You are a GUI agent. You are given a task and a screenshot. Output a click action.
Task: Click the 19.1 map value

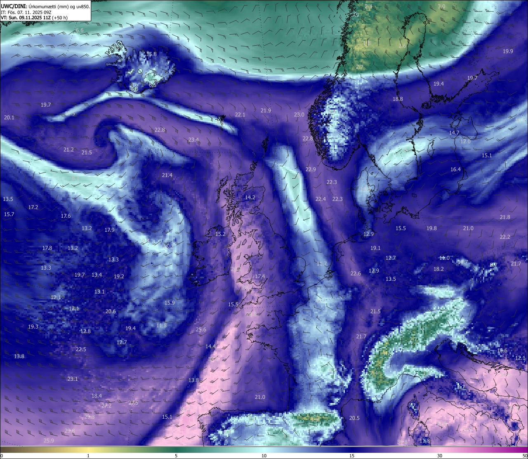pyautogui.click(x=375, y=248)
